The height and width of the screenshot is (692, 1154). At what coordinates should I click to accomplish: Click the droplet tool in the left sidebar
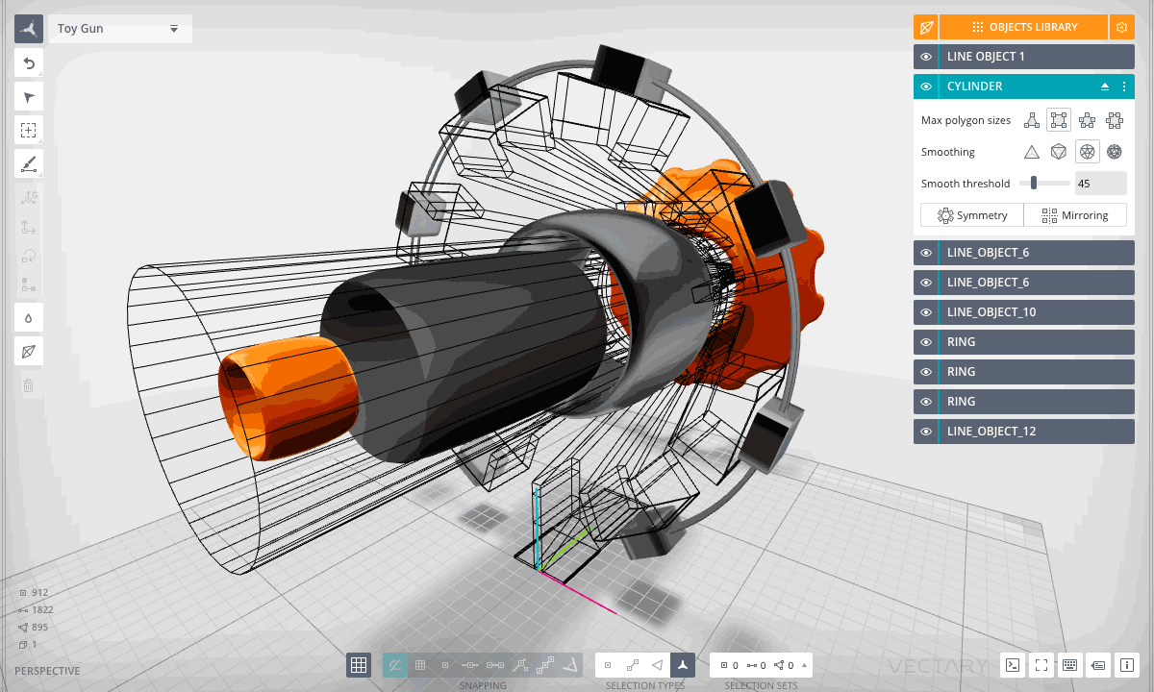tap(28, 316)
